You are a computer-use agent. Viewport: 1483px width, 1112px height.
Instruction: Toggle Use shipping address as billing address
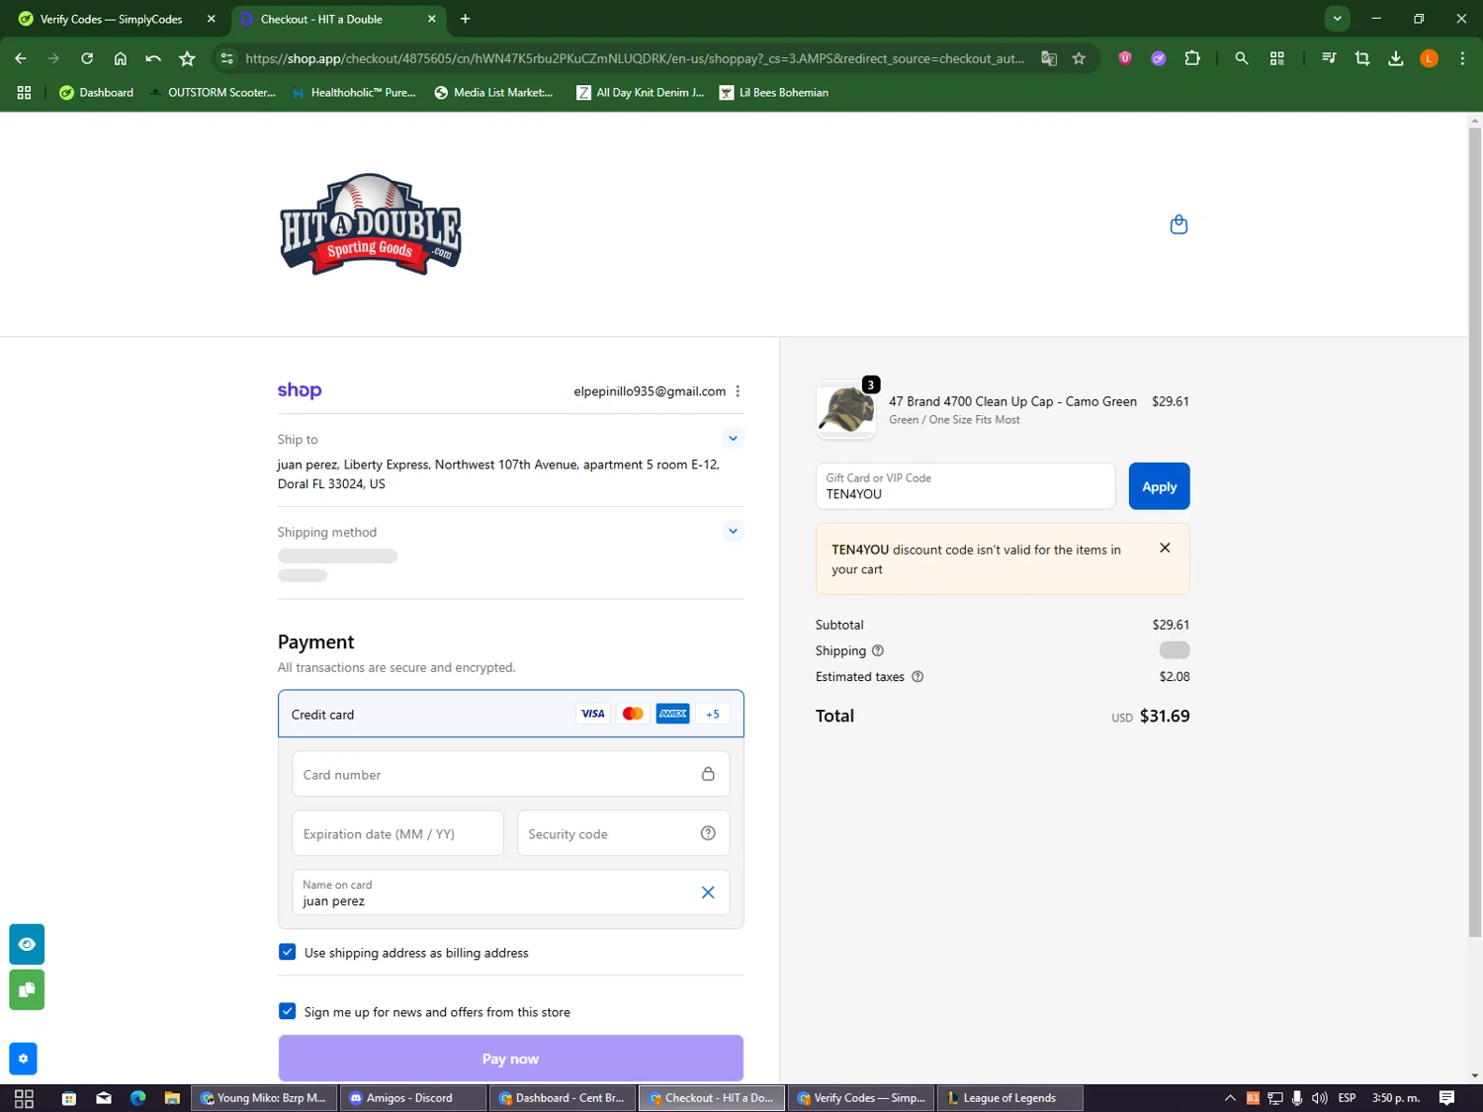287,952
